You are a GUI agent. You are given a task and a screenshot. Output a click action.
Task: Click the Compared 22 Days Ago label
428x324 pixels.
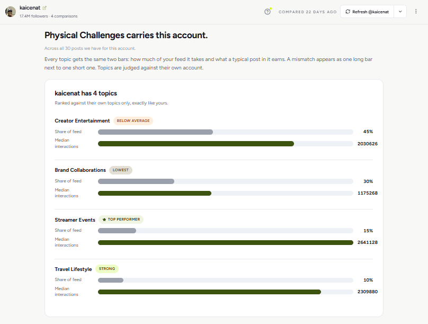click(x=307, y=12)
